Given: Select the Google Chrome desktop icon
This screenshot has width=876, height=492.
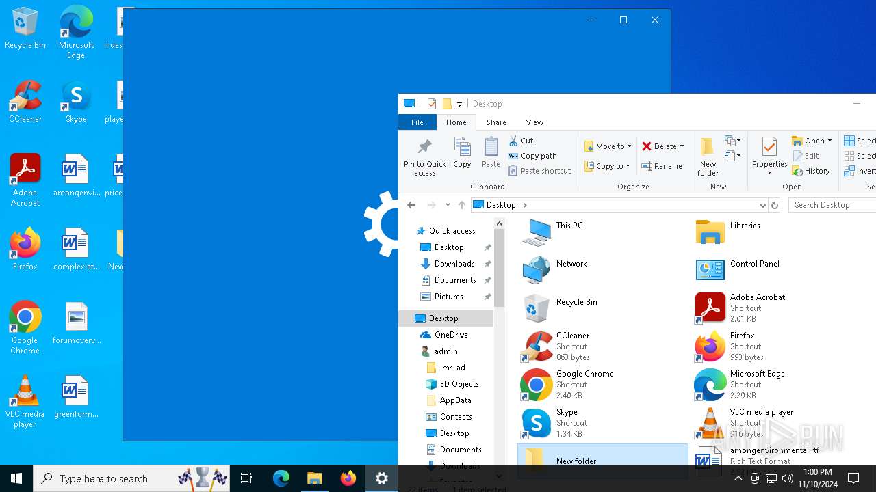Looking at the screenshot, I should coord(25,328).
